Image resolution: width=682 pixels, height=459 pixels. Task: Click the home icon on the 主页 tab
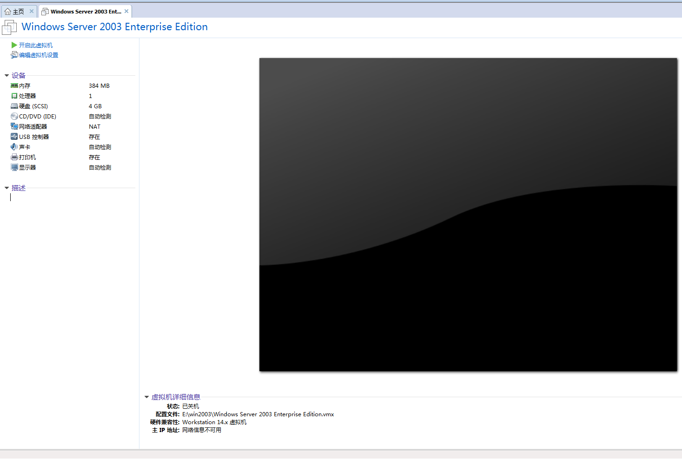click(x=7, y=12)
